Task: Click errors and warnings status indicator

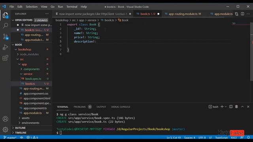Action: click(32, 138)
